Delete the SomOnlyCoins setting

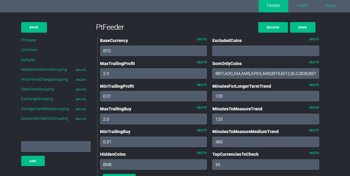[314, 62]
